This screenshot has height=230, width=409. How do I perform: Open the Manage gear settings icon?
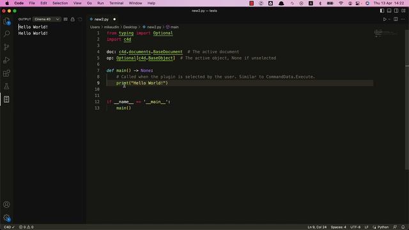click(x=7, y=218)
